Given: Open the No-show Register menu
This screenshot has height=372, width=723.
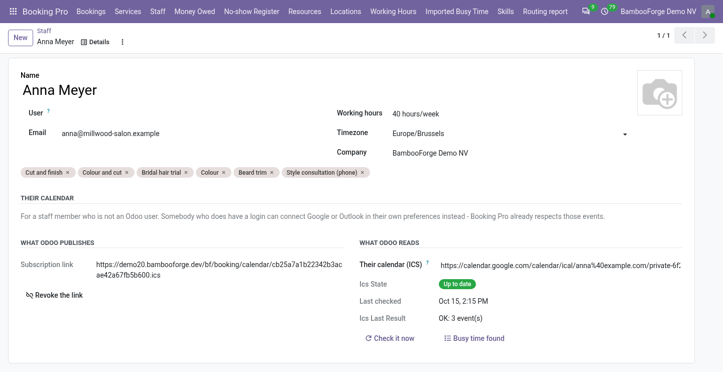Looking at the screenshot, I should 252,11.
